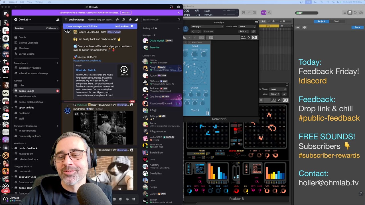
Task: Toggle the plugin power button in Reaktor window
Action: point(185,29)
